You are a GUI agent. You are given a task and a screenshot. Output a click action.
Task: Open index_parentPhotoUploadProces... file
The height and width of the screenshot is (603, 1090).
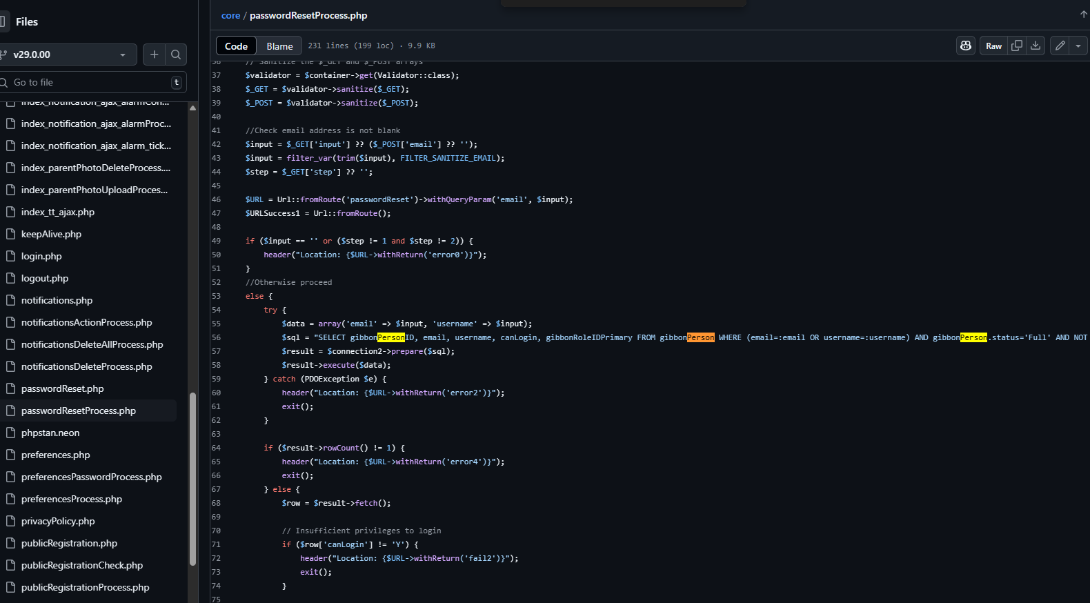click(x=95, y=190)
